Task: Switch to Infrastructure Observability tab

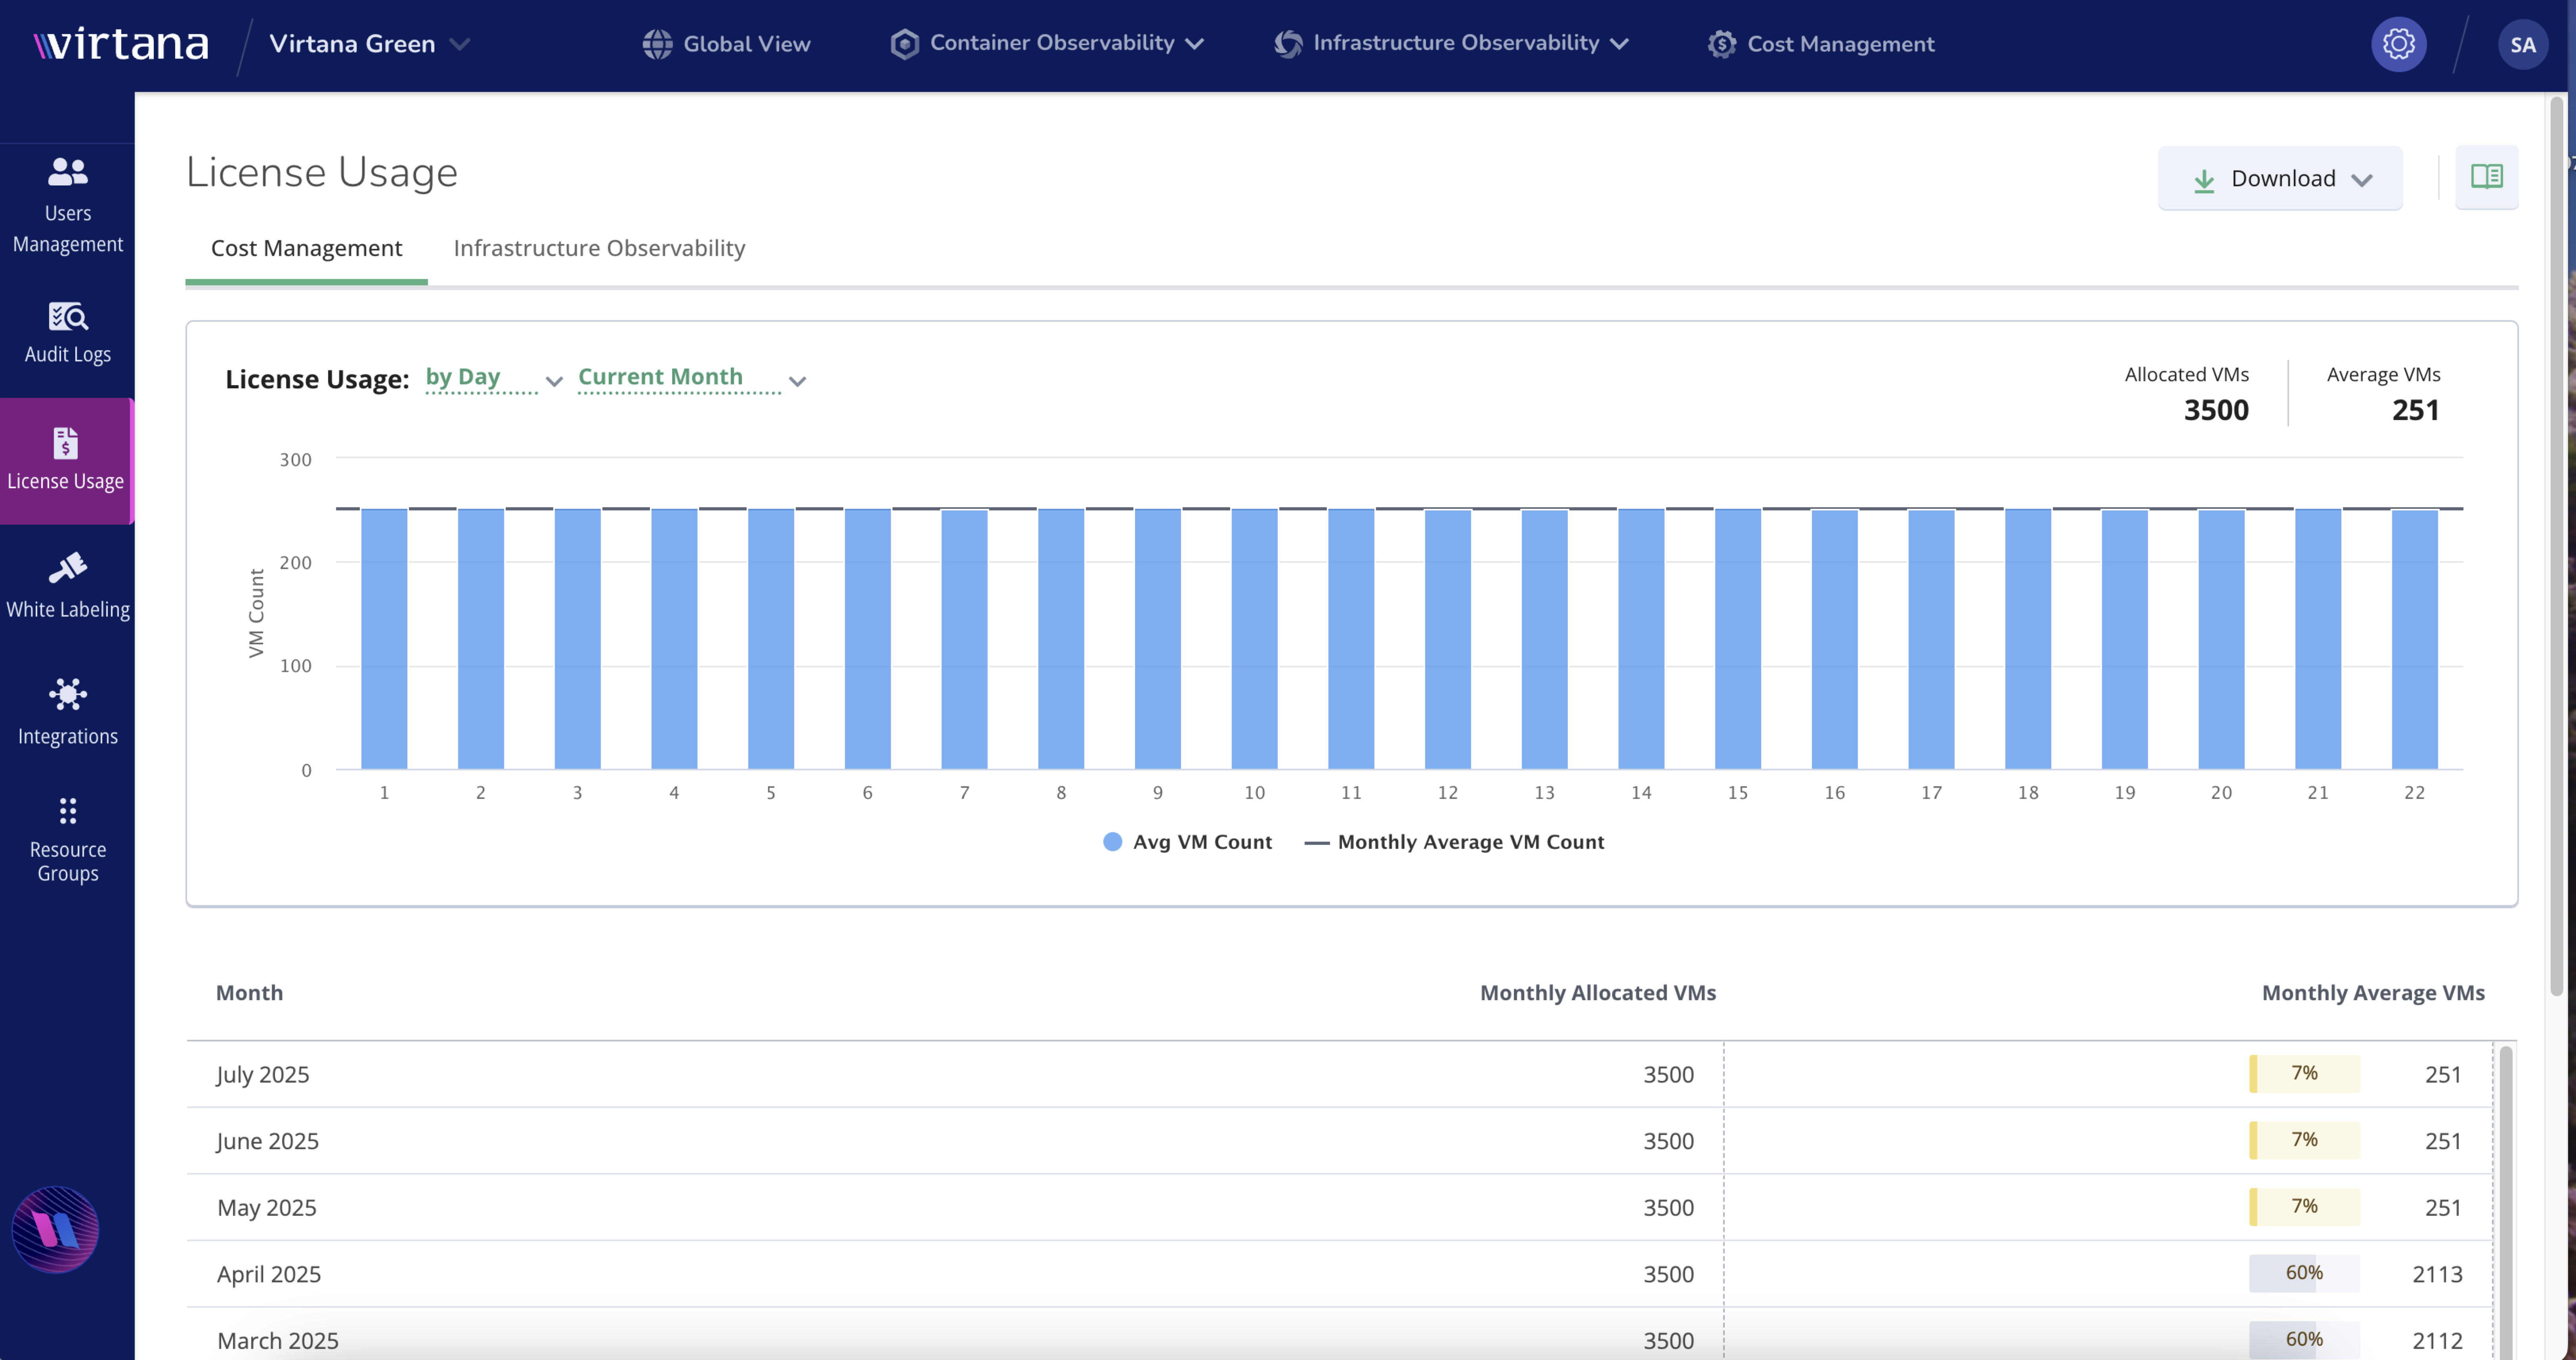Action: [599, 248]
